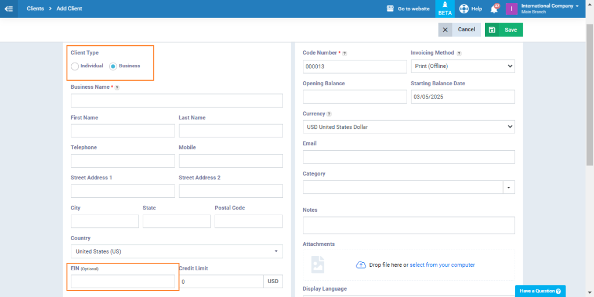The image size is (594, 297).
Task: Click the question mark in Have a Question
Action: [558, 291]
